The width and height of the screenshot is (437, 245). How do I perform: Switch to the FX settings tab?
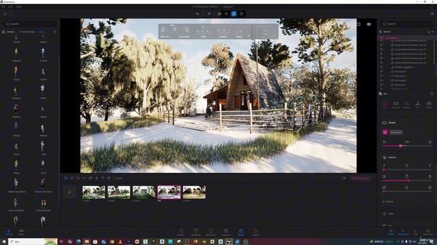coord(418,105)
